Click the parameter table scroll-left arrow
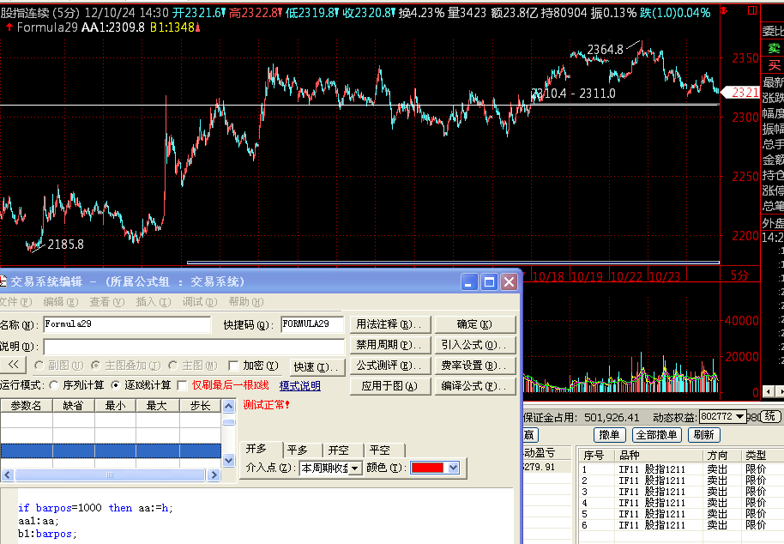 (7, 474)
